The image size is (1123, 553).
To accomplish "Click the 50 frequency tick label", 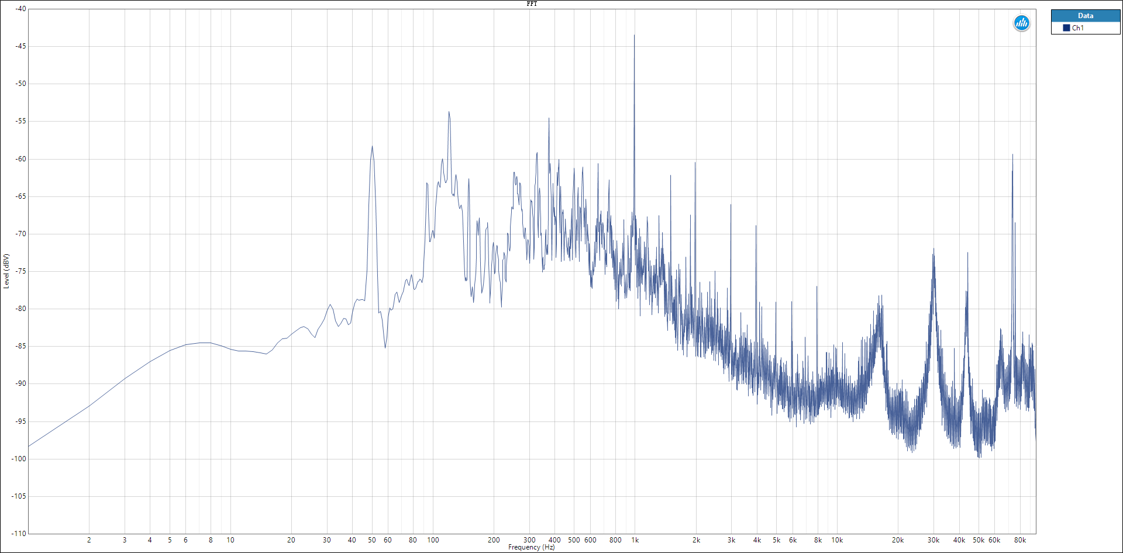I will (372, 540).
